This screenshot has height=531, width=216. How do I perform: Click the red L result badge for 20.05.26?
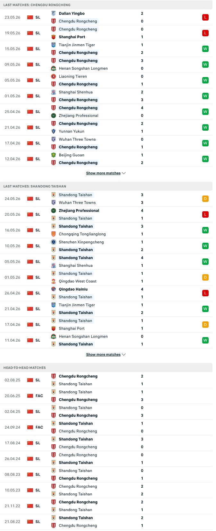tap(205, 214)
